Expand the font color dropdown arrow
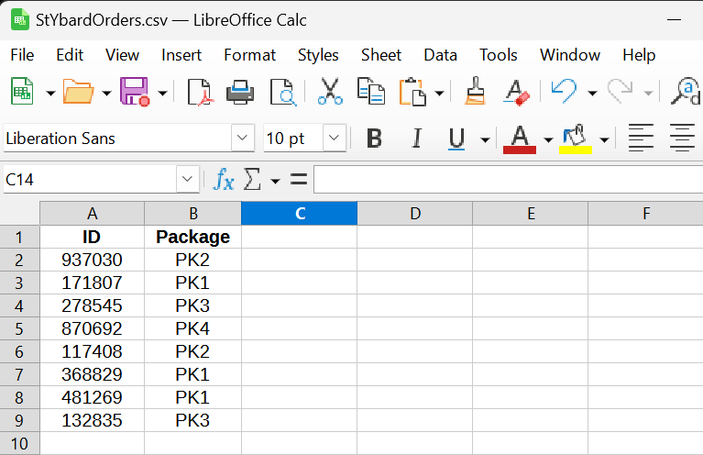This screenshot has width=703, height=455. coord(548,140)
